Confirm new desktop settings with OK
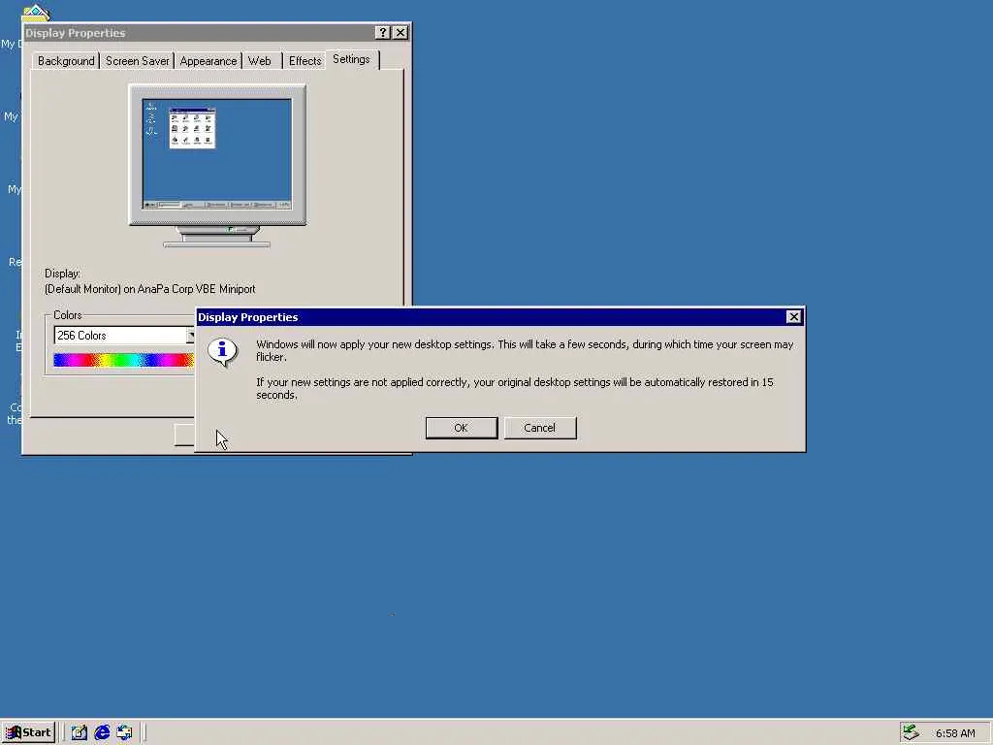This screenshot has width=993, height=745. [461, 428]
